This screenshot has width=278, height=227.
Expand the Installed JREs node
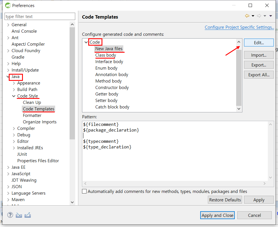[14, 148]
